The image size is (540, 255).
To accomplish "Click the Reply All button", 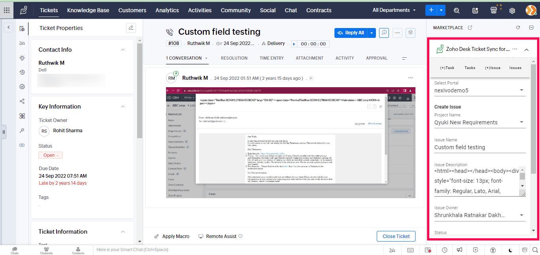I will [351, 33].
